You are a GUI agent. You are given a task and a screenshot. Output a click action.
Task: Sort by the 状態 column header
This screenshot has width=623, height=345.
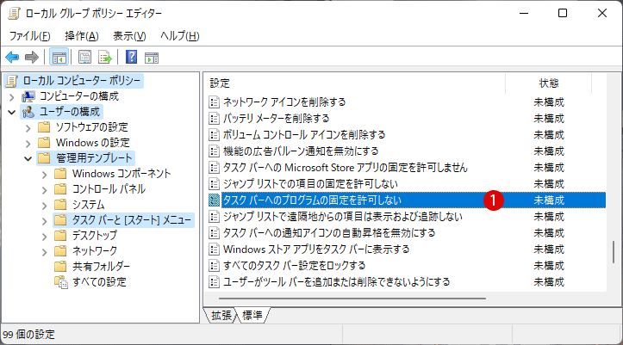coord(549,83)
